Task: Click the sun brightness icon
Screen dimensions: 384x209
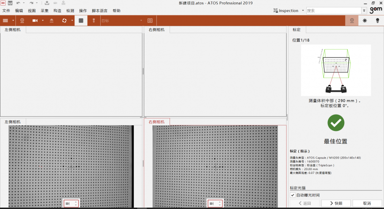Action: click(x=365, y=21)
